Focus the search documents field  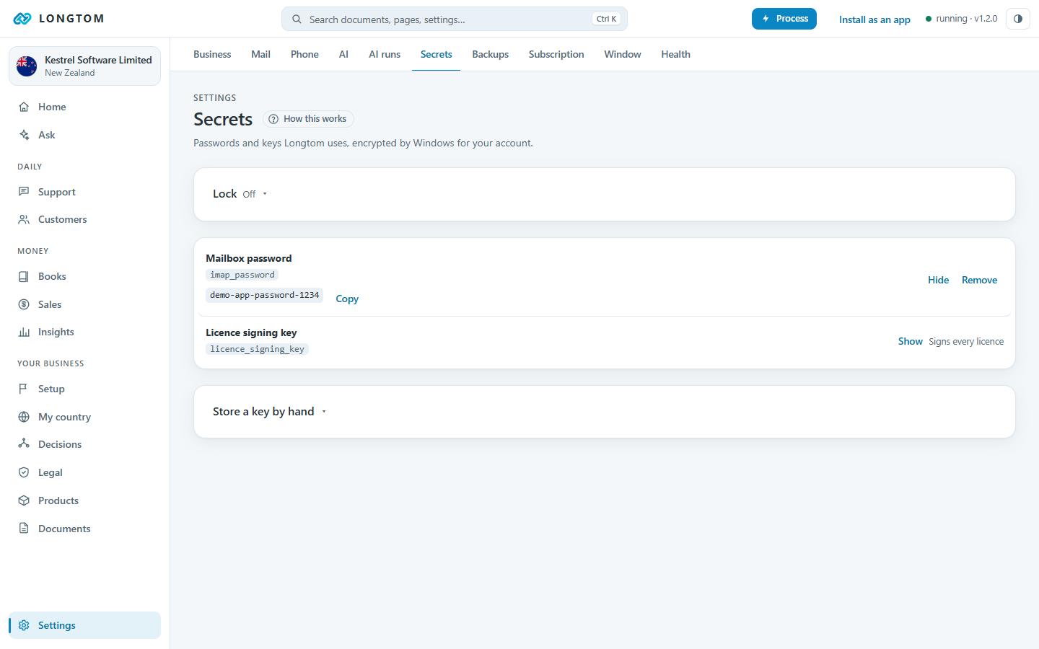pos(455,19)
